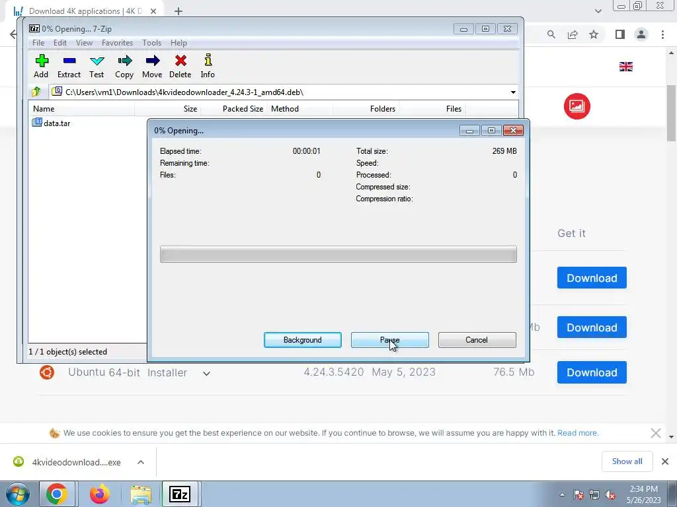Image resolution: width=677 pixels, height=507 pixels.
Task: Dismiss the cookie notice banner
Action: click(x=655, y=433)
